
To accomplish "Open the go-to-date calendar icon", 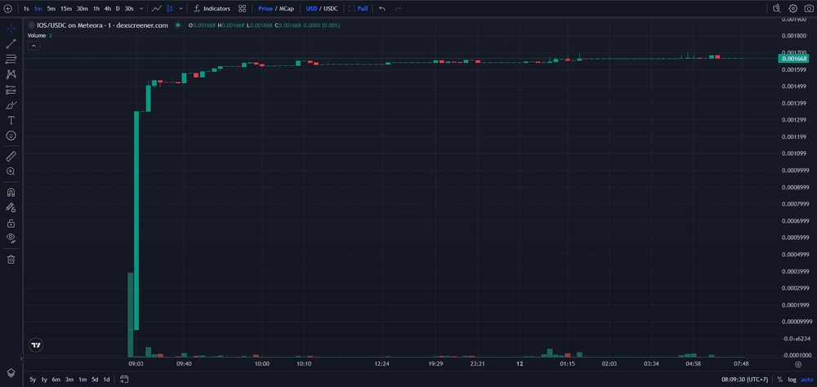I will tap(124, 379).
